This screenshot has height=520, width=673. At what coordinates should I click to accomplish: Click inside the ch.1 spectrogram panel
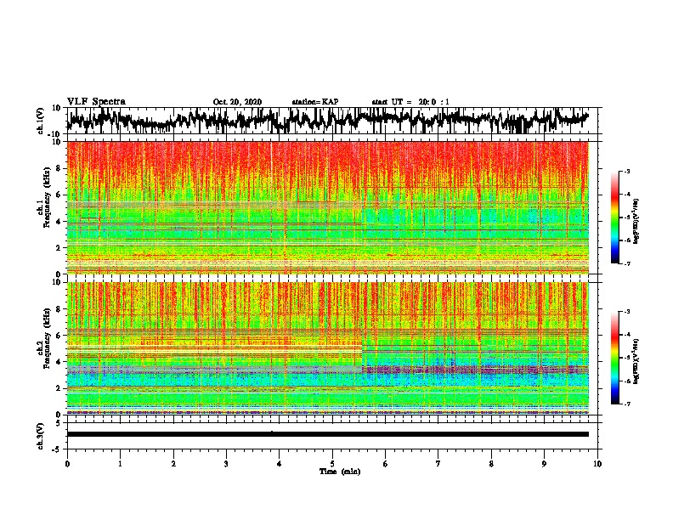point(328,207)
